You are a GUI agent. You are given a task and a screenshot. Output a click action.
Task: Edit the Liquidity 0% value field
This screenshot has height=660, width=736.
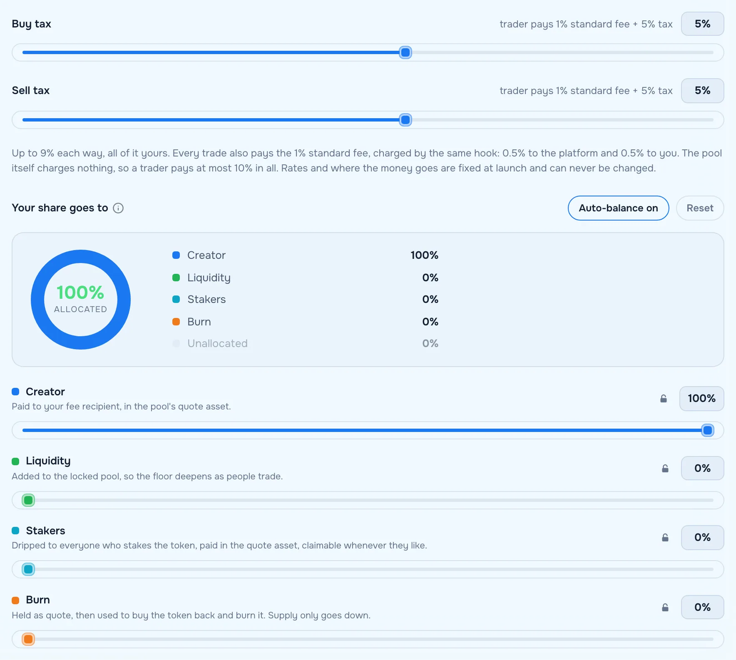point(702,469)
